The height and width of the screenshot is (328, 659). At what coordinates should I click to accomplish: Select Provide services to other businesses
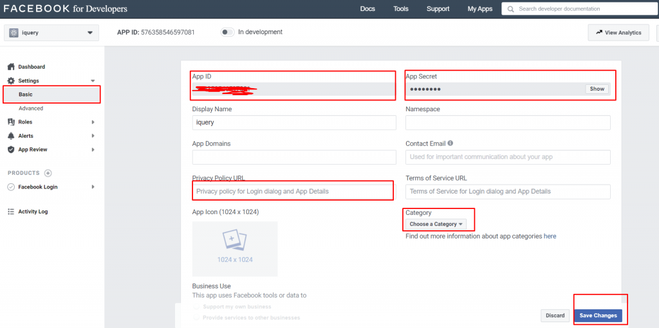pyautogui.click(x=197, y=318)
